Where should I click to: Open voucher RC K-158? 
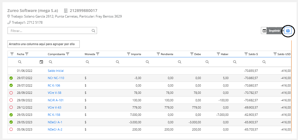point(54,115)
